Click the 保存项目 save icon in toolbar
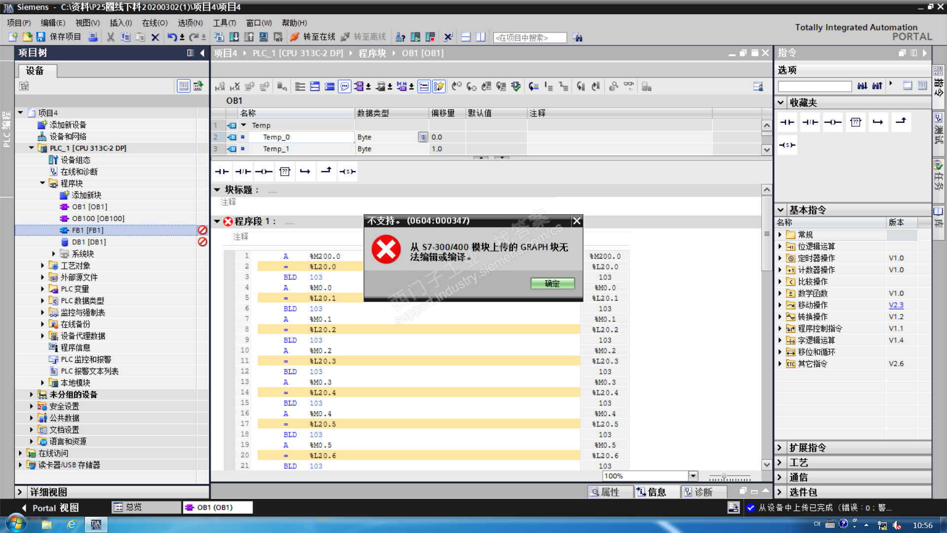Screen dimensions: 947x533 tap(41, 37)
